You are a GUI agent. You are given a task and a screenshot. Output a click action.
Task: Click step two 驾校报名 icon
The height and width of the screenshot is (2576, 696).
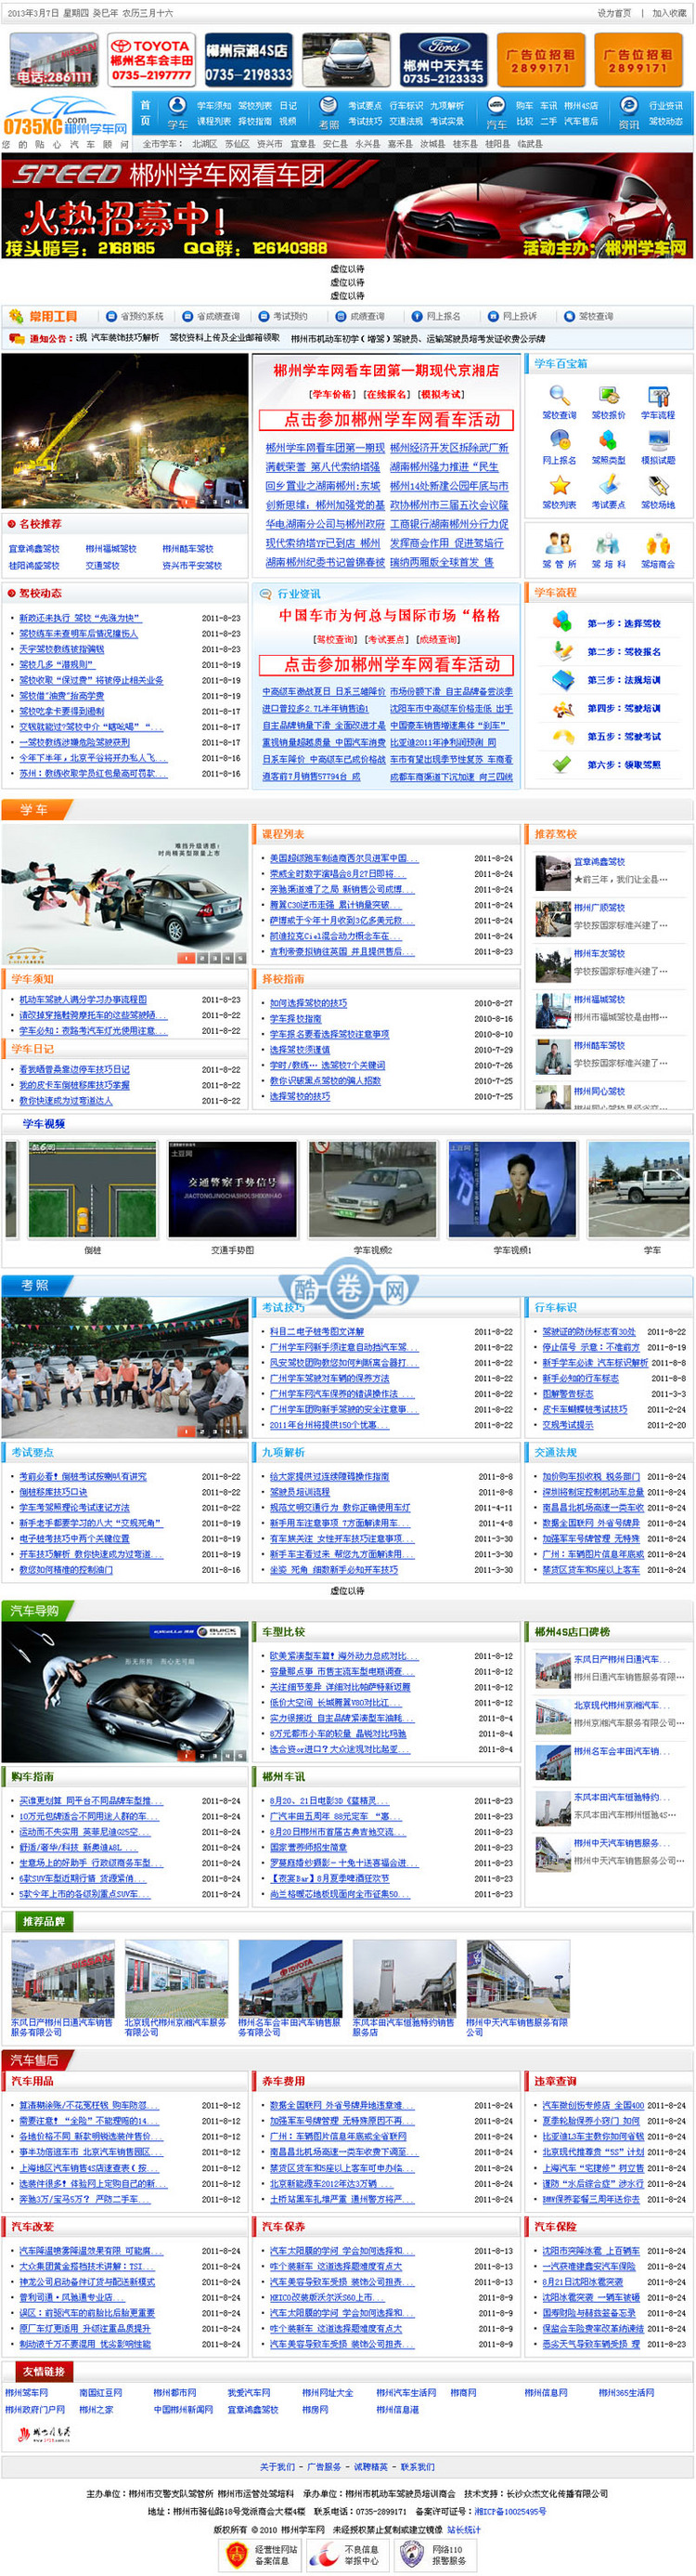[562, 651]
